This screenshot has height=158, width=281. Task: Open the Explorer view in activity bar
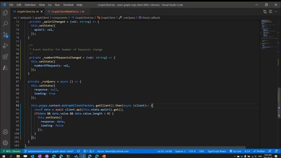pos(5,13)
